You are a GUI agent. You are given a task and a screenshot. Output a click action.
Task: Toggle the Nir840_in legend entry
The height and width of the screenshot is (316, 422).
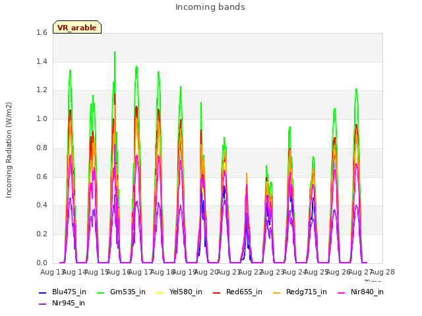[361, 292]
